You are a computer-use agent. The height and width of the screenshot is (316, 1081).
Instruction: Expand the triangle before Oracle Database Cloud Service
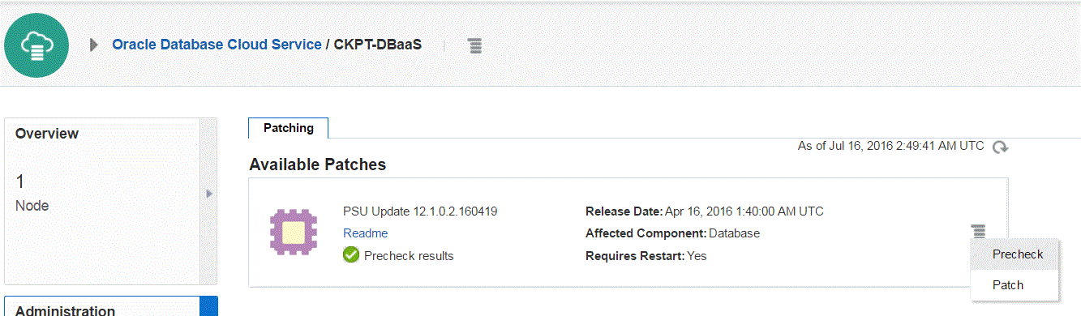(94, 45)
